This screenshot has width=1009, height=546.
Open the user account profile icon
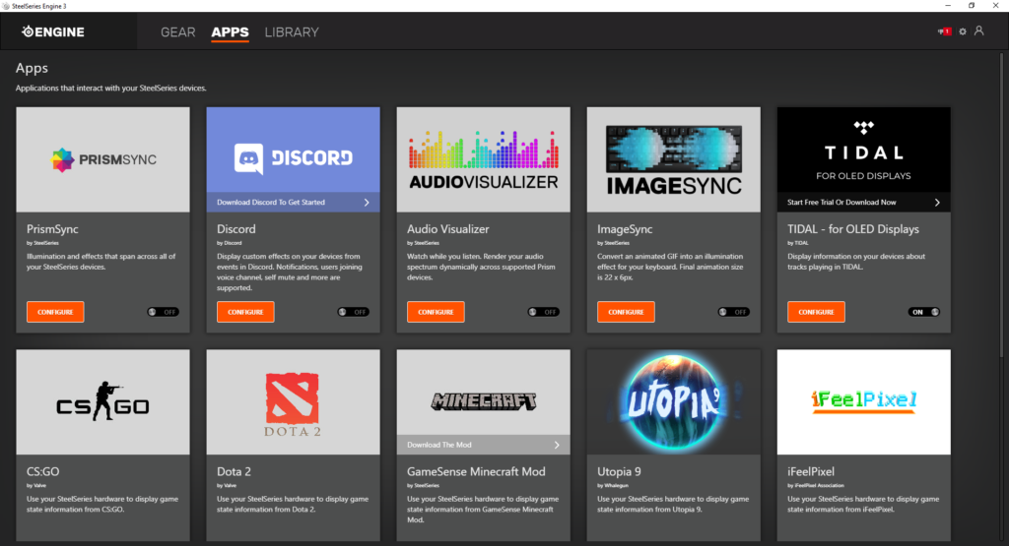pos(978,31)
